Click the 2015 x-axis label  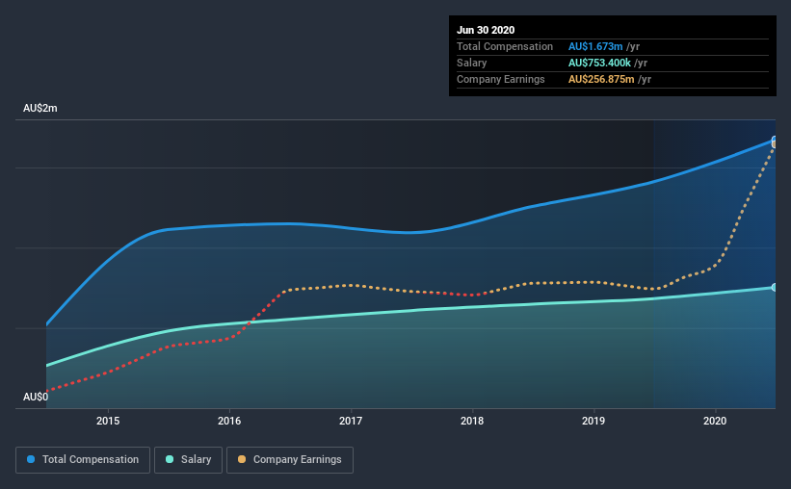108,421
